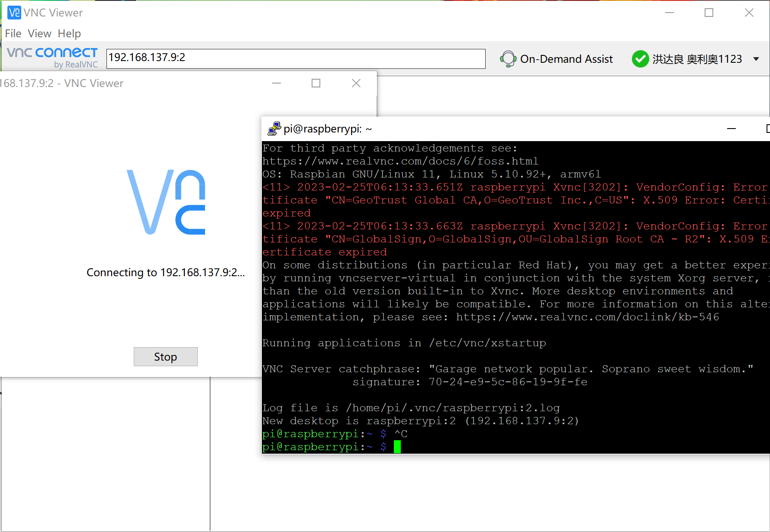Click the kb-546 doclink URL in terminal

click(x=587, y=317)
